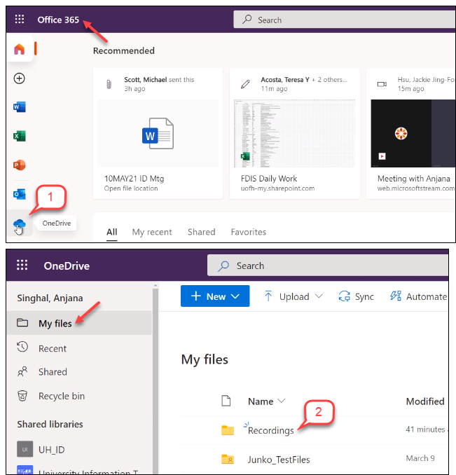The height and width of the screenshot is (475, 456).
Task: Open the OneDrive app launcher grid
Action: pyautogui.click(x=22, y=265)
